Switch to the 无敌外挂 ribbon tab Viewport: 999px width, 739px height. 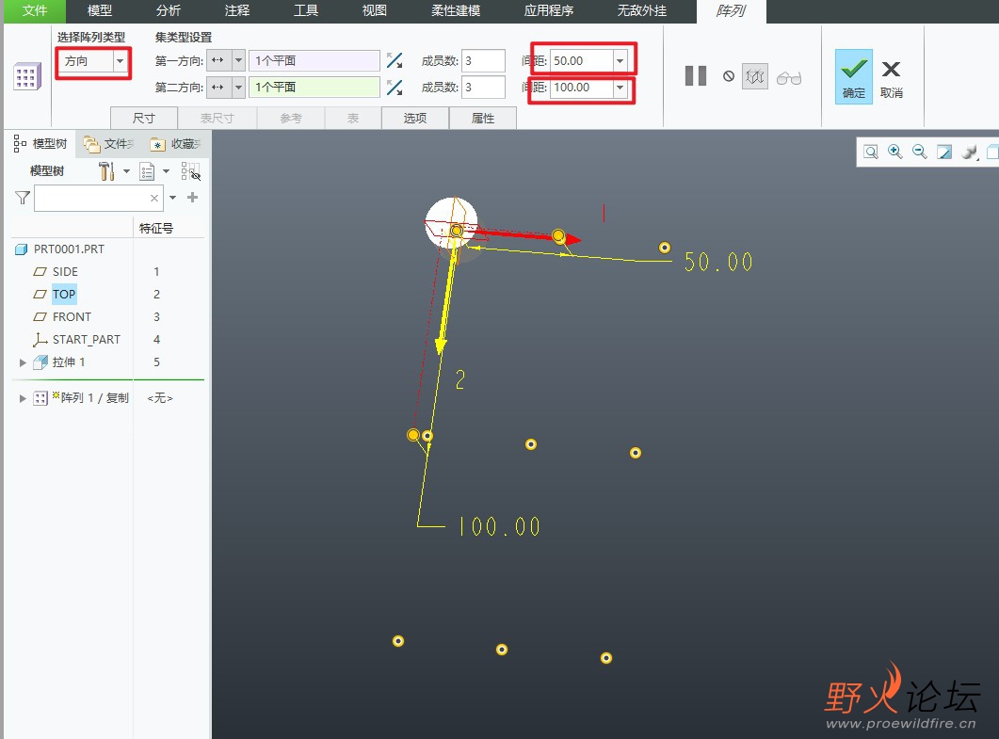(x=642, y=11)
